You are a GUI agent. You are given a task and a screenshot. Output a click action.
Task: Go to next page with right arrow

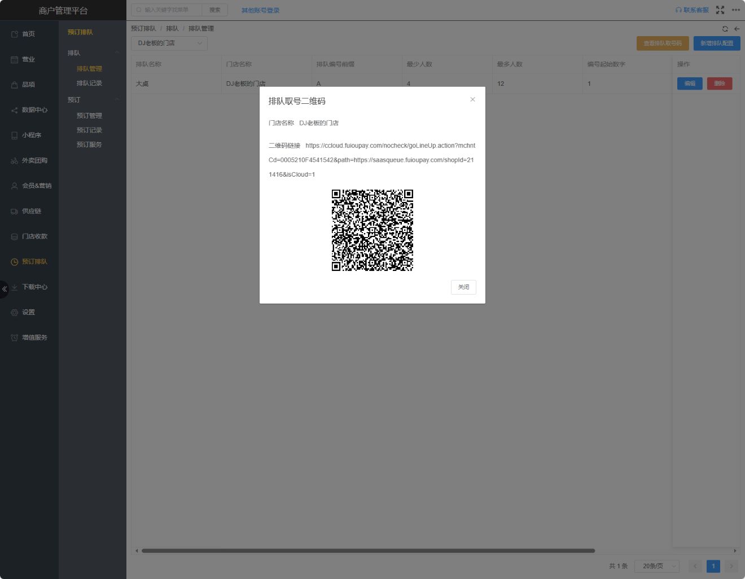tap(731, 566)
